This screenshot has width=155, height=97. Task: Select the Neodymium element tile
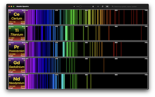click(x=17, y=81)
